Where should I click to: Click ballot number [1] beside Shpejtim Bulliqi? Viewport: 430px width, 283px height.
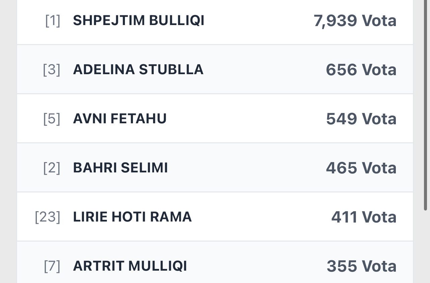coord(53,21)
